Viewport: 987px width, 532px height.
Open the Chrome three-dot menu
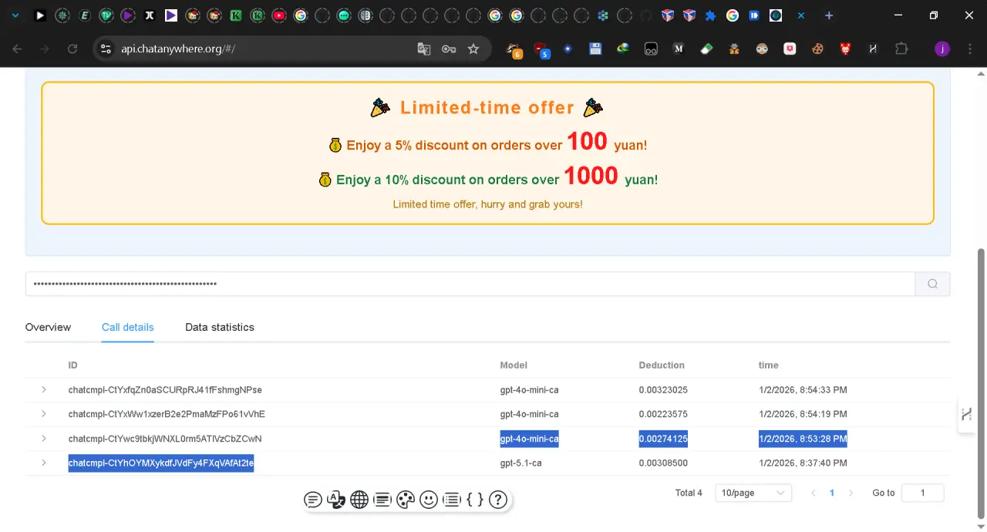pyautogui.click(x=968, y=49)
